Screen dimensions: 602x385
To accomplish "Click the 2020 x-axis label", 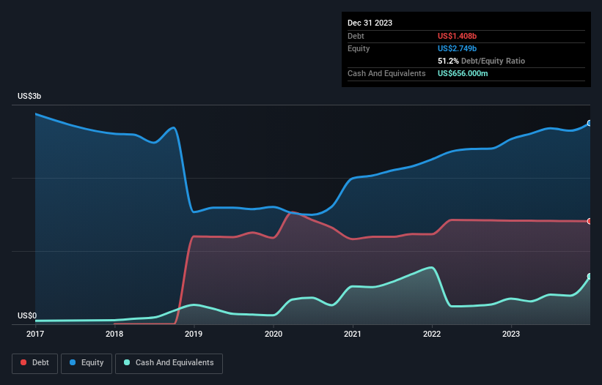I will pyautogui.click(x=274, y=334).
